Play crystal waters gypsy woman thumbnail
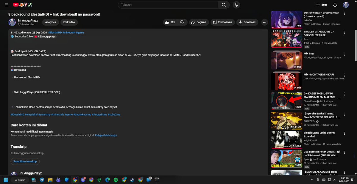Viewport: 357px width, 184px height. 286,20
